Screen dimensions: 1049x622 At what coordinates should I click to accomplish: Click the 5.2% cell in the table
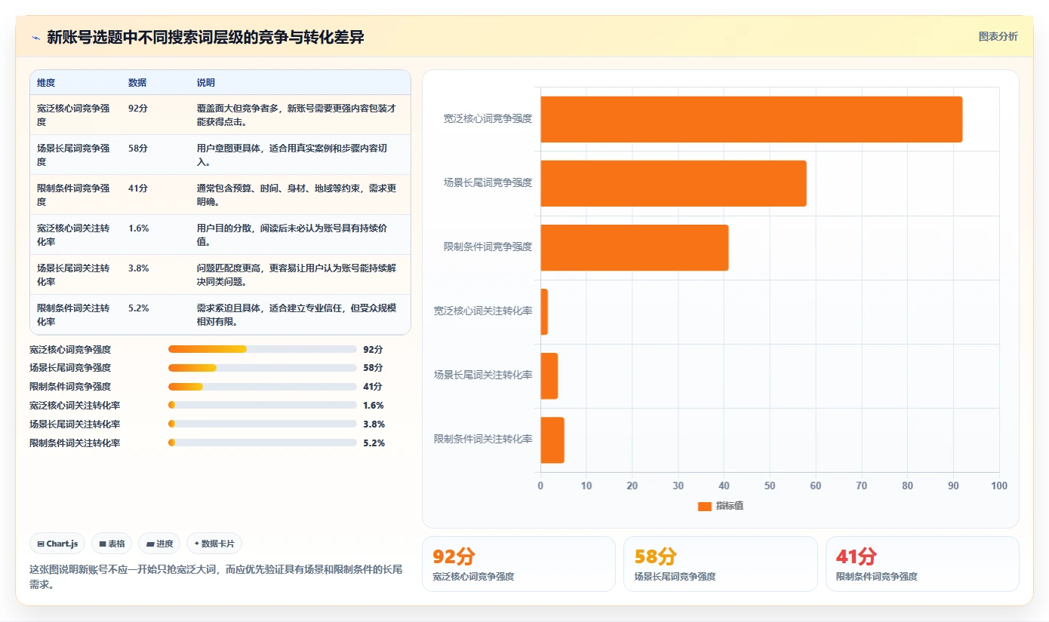[x=139, y=308]
